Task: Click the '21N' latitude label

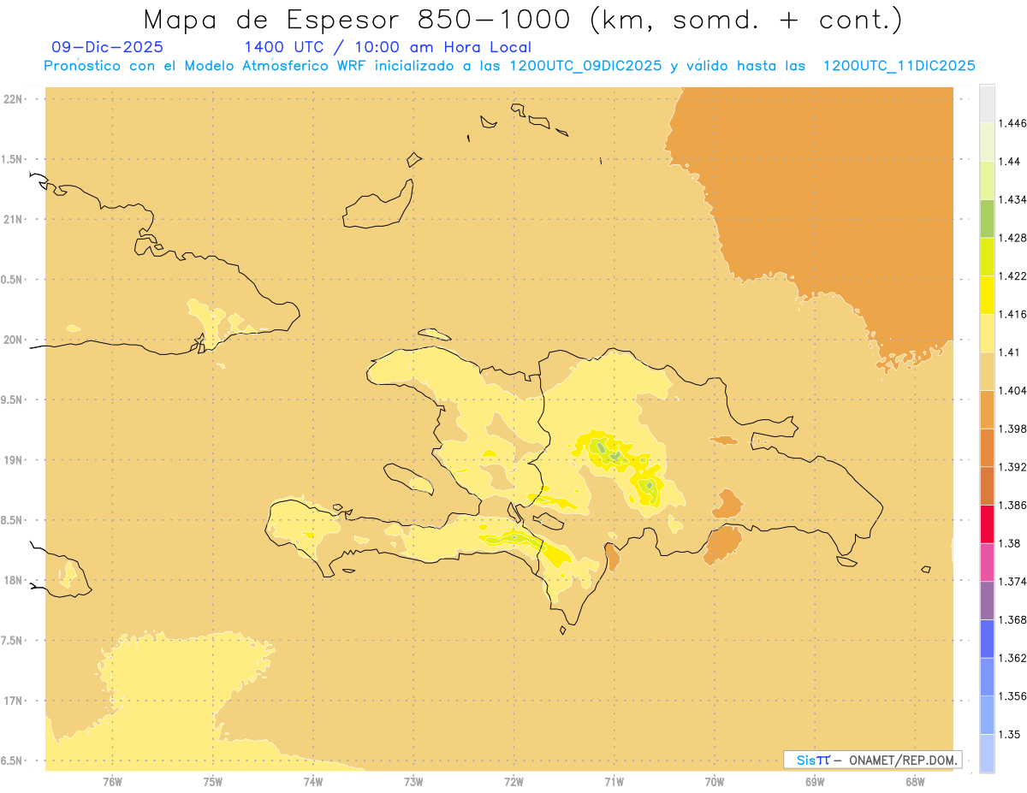Action: click(x=15, y=220)
